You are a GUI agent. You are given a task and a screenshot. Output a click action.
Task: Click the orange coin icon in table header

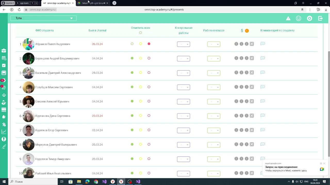(247, 31)
